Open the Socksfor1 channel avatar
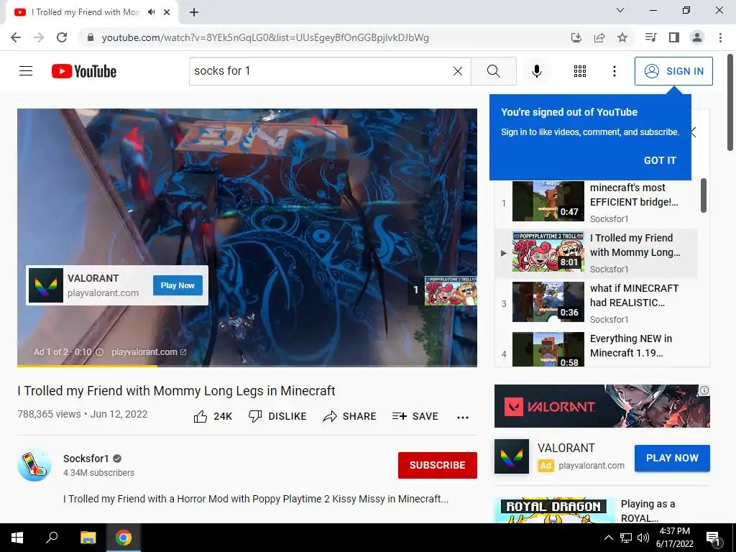736x552 pixels. pyautogui.click(x=34, y=465)
